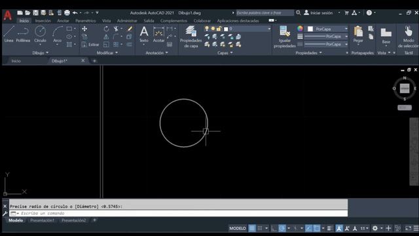Open the Administrar ribbon tab
Screen dimensions: 419x236
[127, 20]
